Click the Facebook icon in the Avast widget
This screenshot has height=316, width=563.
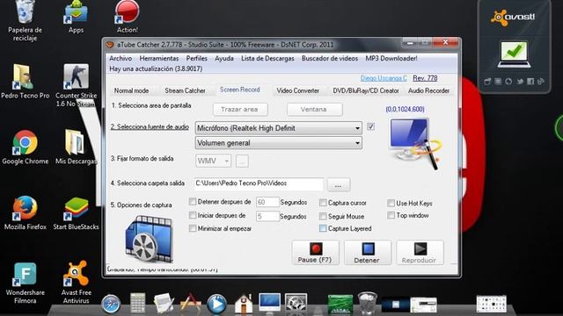click(x=530, y=82)
